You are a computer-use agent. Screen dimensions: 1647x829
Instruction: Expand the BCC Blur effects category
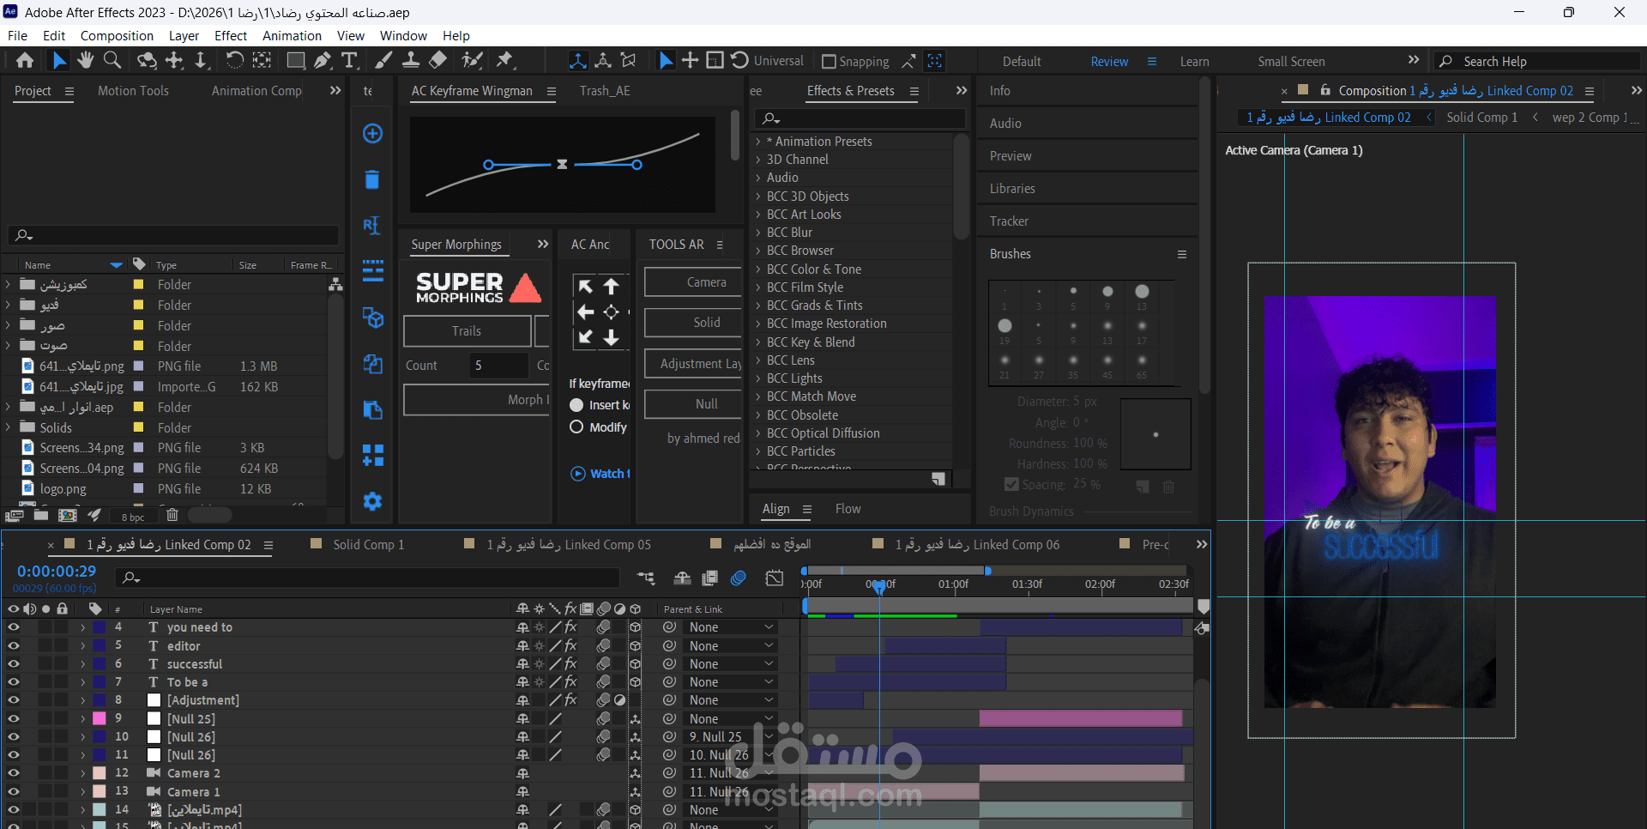coord(758,233)
